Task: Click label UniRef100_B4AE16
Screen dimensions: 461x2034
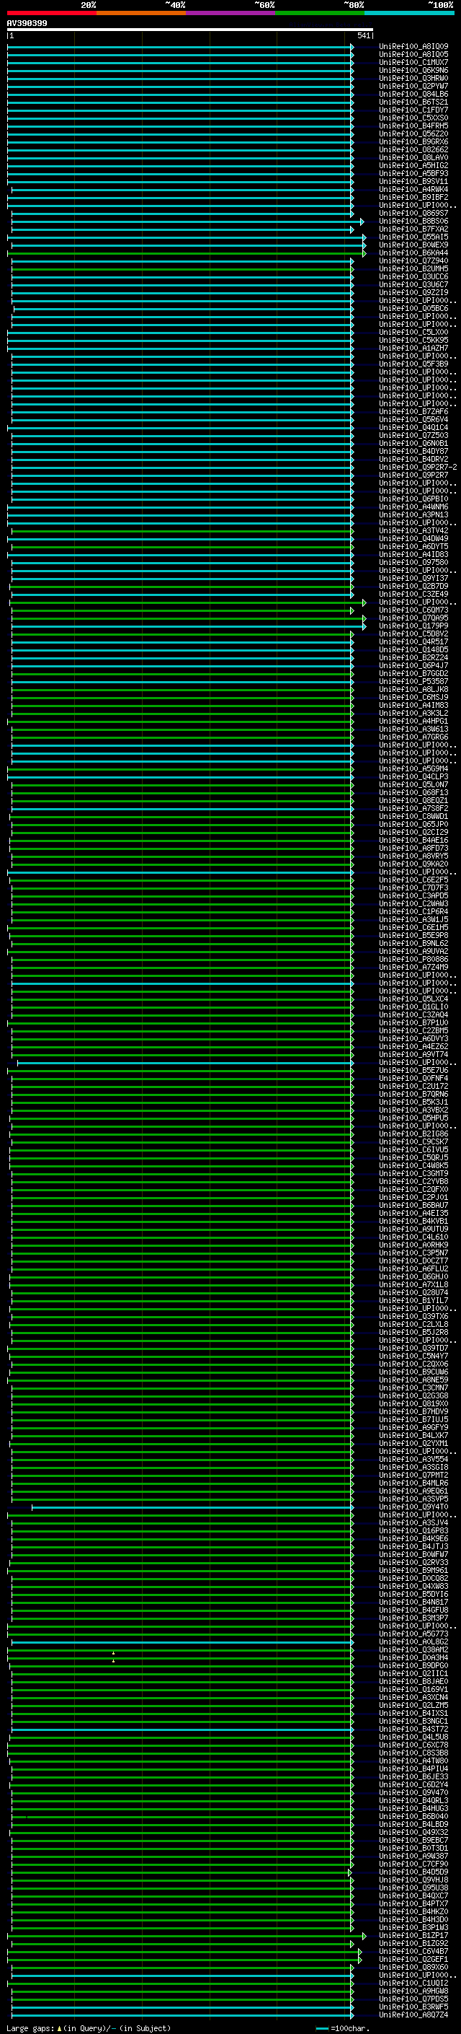Action: tap(413, 840)
